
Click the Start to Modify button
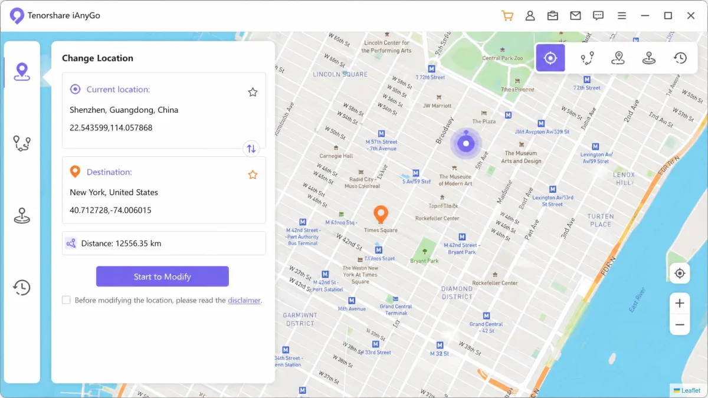pos(162,277)
